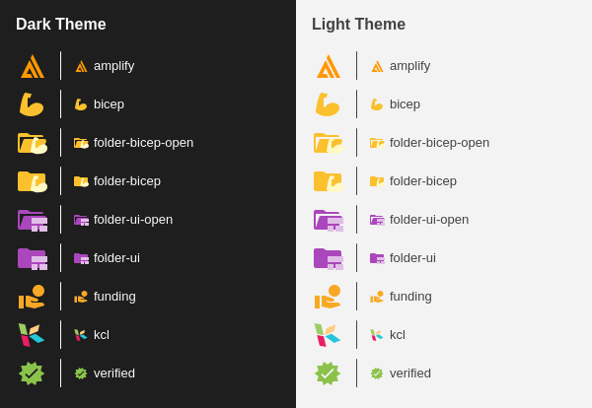The width and height of the screenshot is (592, 408).
Task: Select the 'funding' label in Light Theme
Action: (x=410, y=297)
